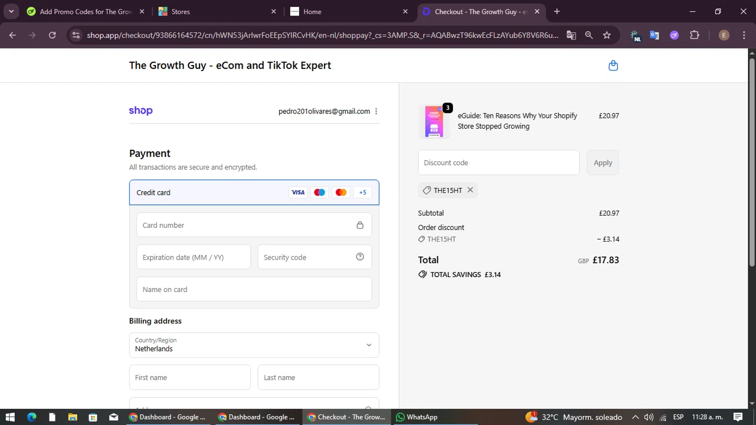Viewport: 756px width, 425px height.
Task: Focus the Card number field
Action: [254, 225]
